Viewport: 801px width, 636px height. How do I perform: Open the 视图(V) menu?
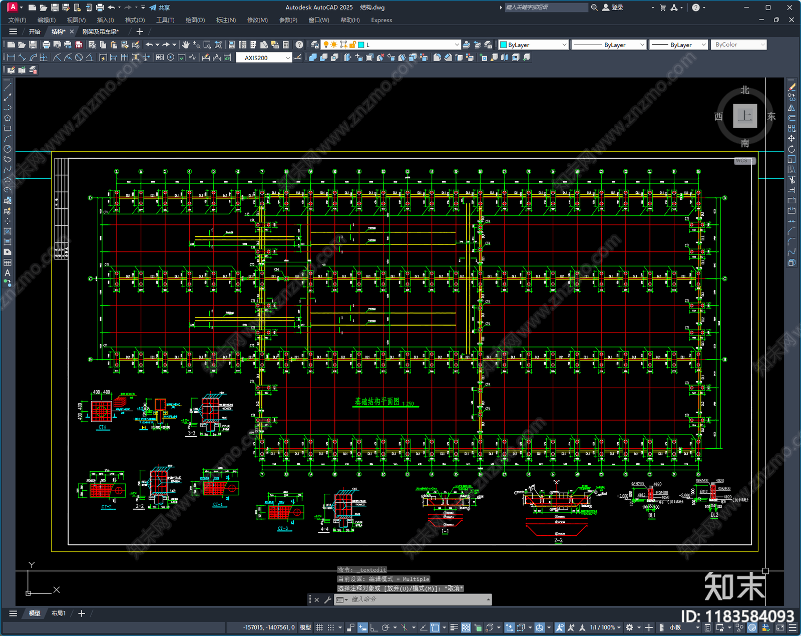click(x=76, y=20)
